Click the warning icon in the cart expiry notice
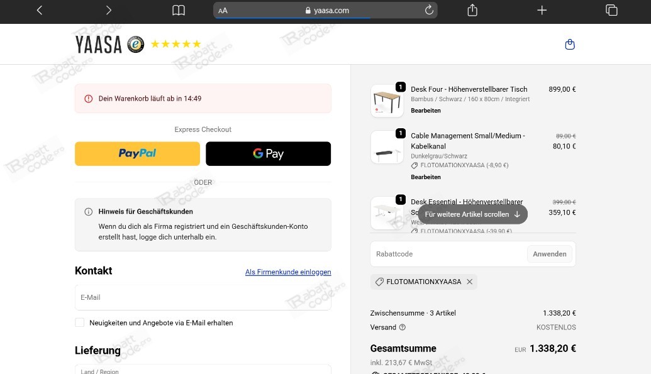This screenshot has height=374, width=651. click(x=89, y=99)
